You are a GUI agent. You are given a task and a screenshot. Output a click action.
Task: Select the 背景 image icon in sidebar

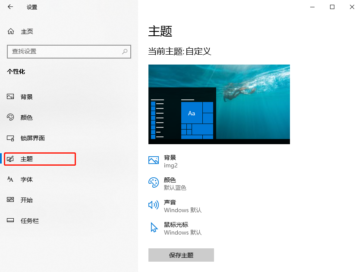(11, 96)
